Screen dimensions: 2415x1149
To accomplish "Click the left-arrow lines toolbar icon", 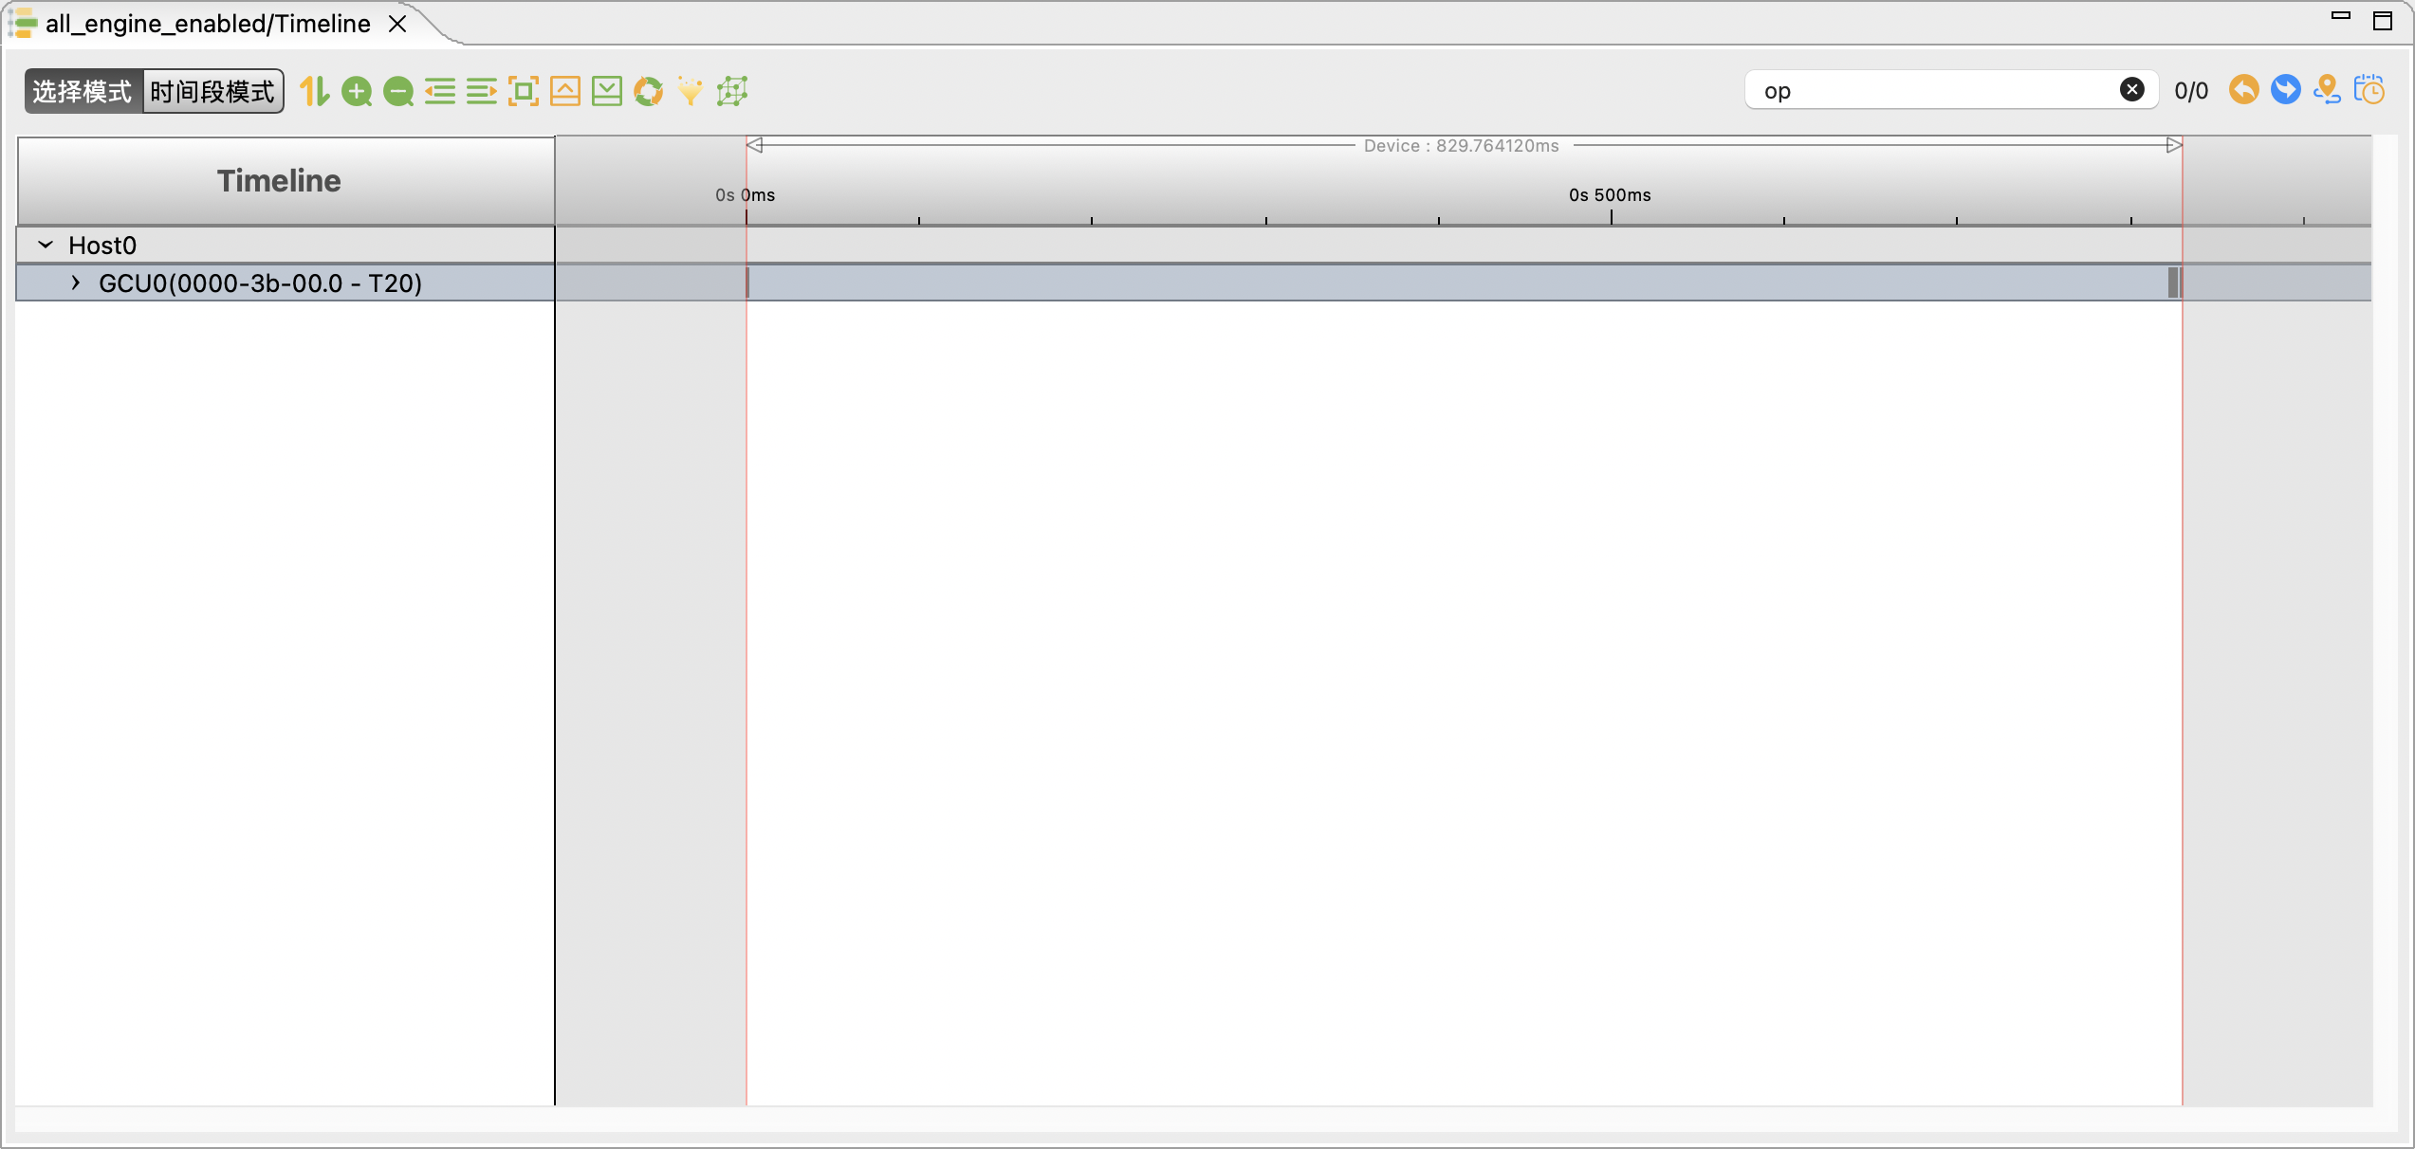I will coord(440,91).
